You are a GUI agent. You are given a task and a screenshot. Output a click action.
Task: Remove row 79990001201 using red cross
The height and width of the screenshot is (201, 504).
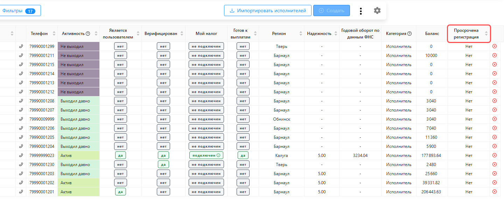(x=495, y=192)
